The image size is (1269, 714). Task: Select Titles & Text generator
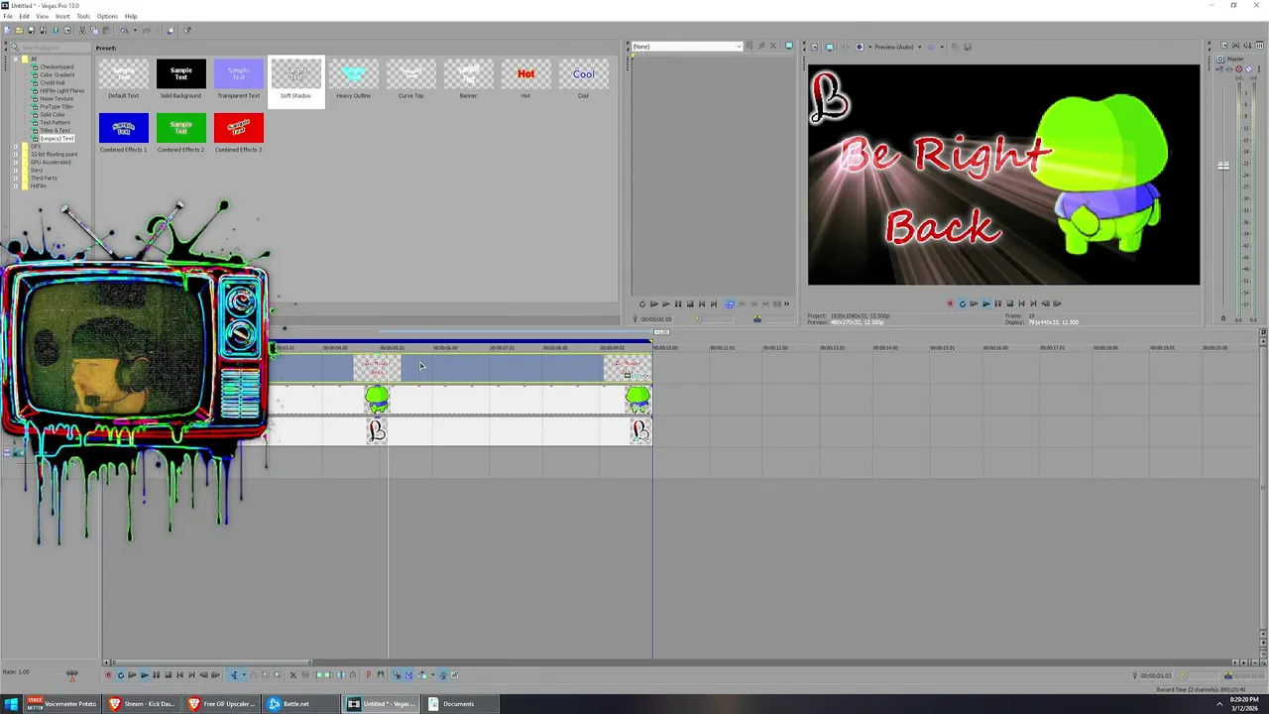[x=55, y=130]
